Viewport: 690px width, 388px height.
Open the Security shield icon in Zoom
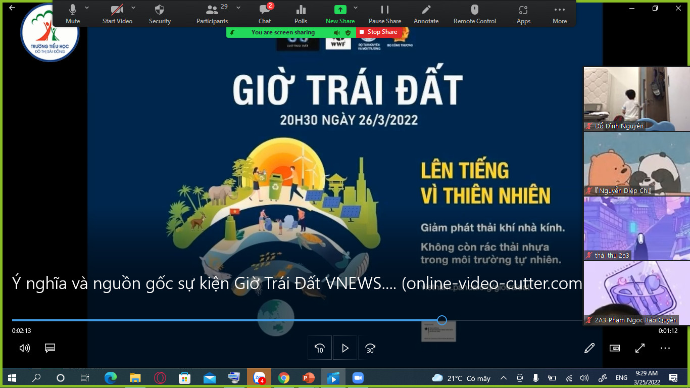point(160,10)
